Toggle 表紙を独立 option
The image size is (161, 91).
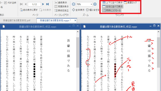coord(61,11)
